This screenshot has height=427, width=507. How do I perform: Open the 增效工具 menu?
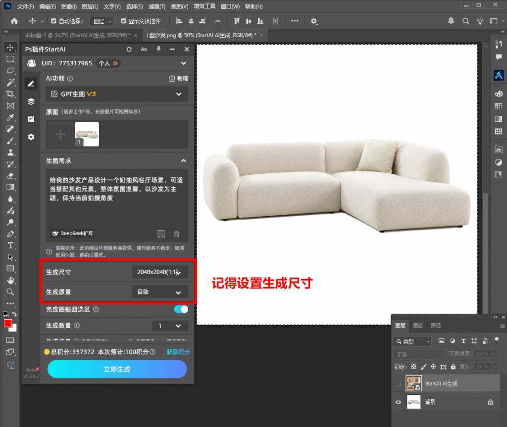[x=204, y=6]
